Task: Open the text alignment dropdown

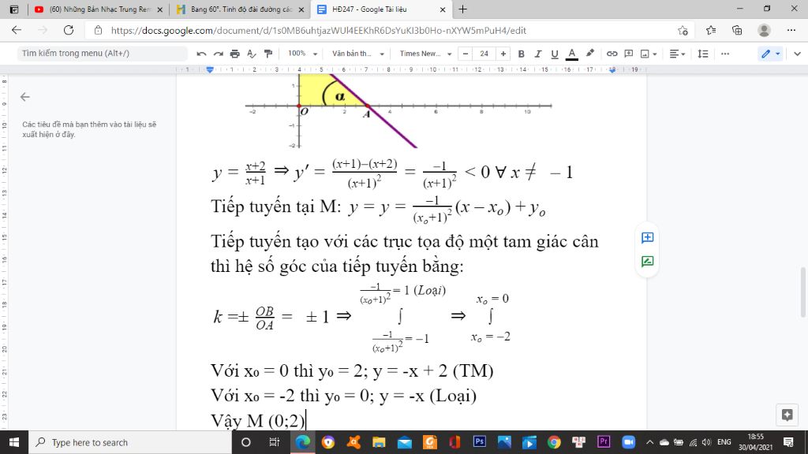Action: pos(676,54)
